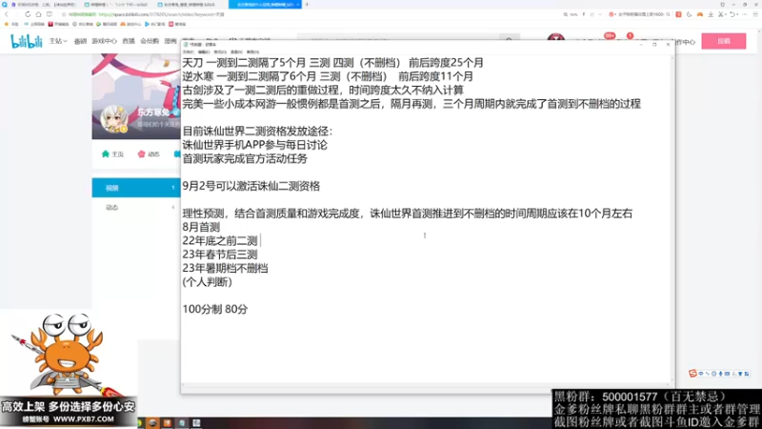Click Notepad line starting '天刀 一测到二测'

tap(332, 63)
